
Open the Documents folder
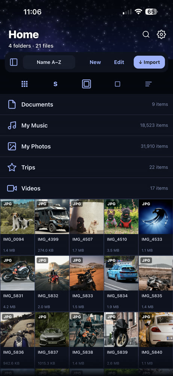(x=86, y=104)
